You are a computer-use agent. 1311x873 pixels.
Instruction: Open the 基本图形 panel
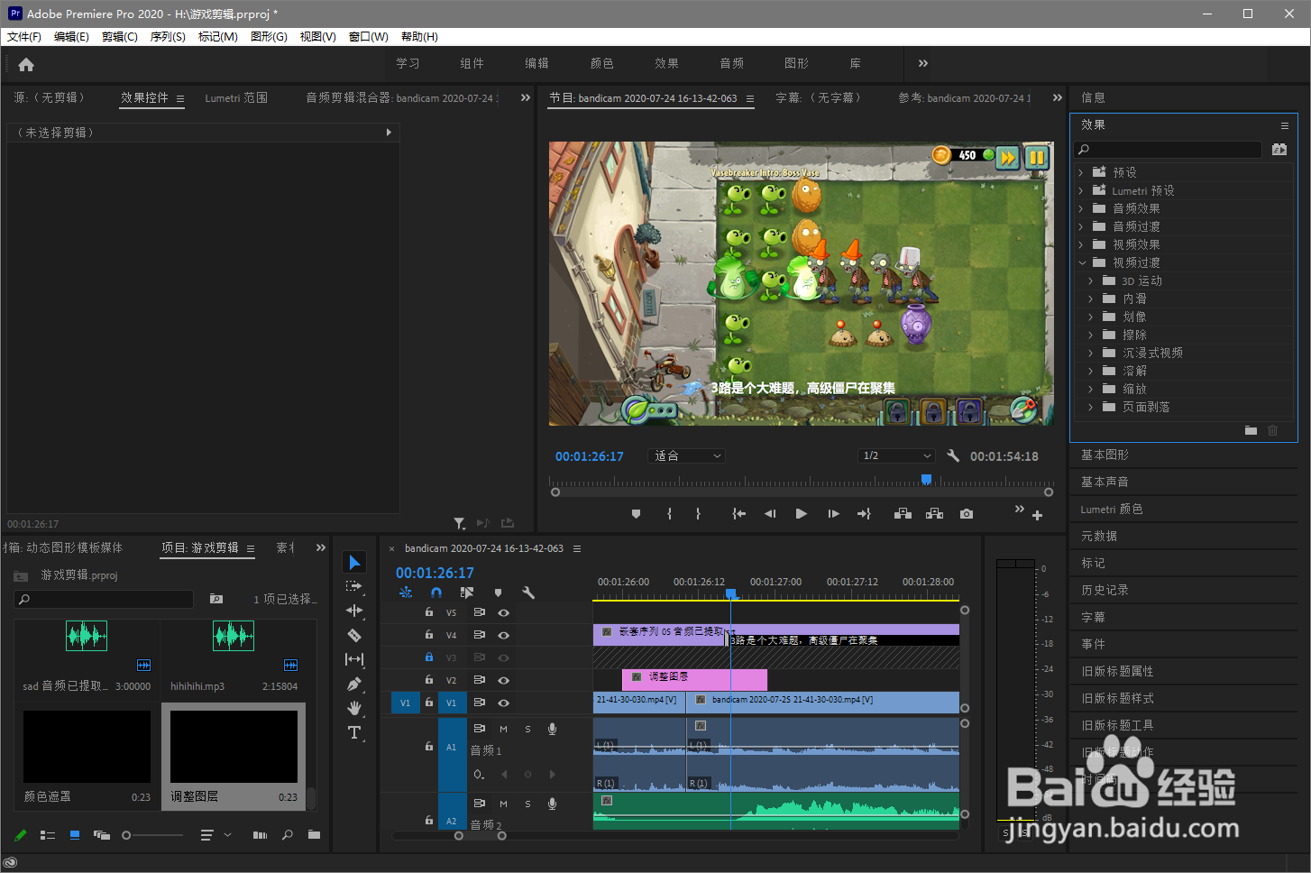1105,455
